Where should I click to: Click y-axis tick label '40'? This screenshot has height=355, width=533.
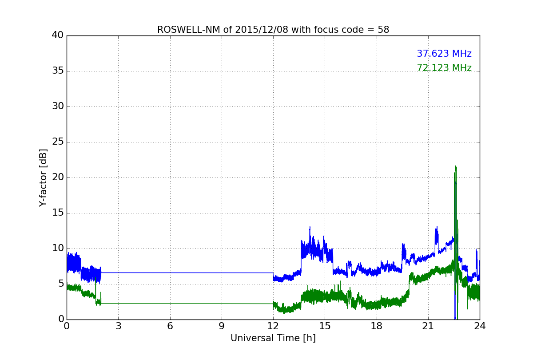58,35
